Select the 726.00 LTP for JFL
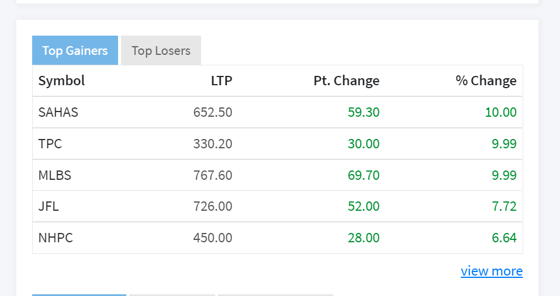The width and height of the screenshot is (560, 296). click(213, 206)
